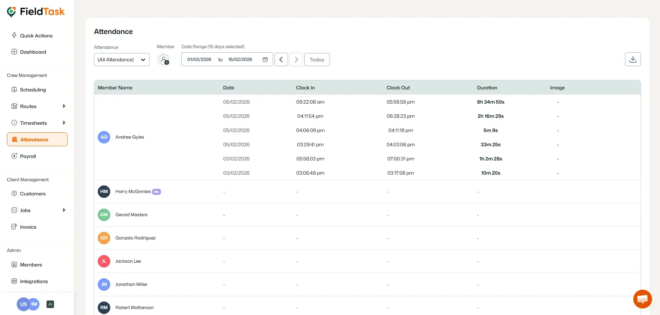Go to previous date range
660x315 pixels.
(x=281, y=60)
